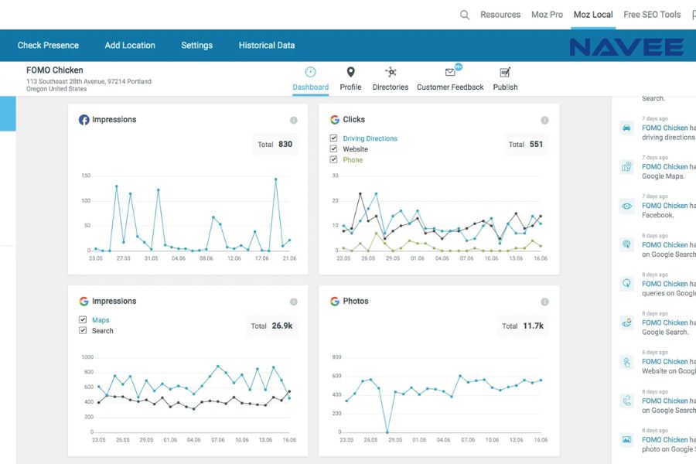This screenshot has height=464, width=696.
Task: Open the Profile map pin icon
Action: point(350,72)
